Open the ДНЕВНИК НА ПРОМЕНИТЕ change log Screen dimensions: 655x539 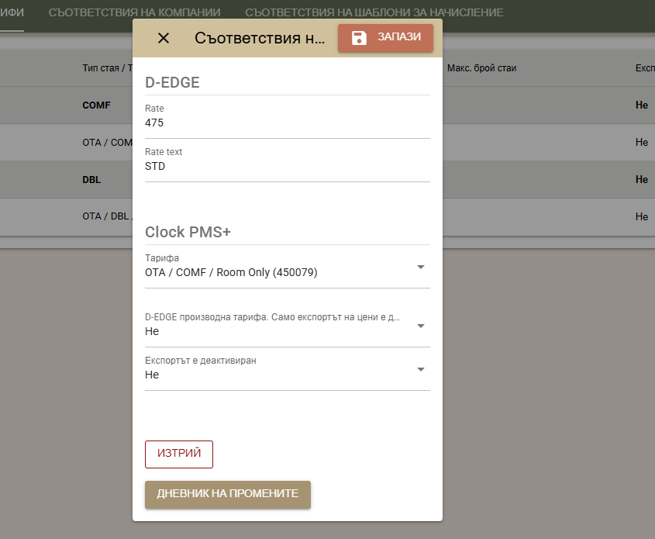coord(228,494)
